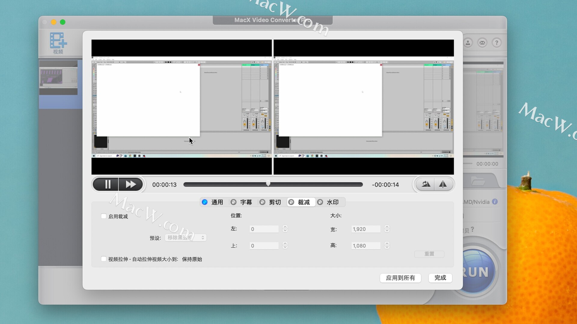
Task: Adjust the 宽 width stepper
Action: pyautogui.click(x=387, y=229)
